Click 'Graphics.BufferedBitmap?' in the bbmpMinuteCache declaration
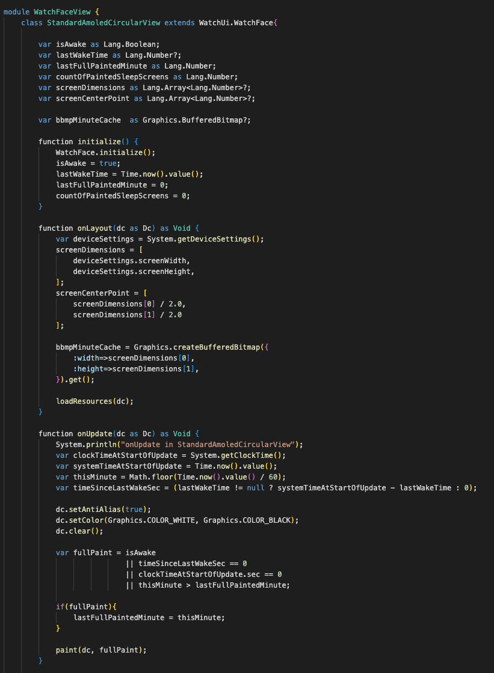The height and width of the screenshot is (673, 494). [x=195, y=120]
